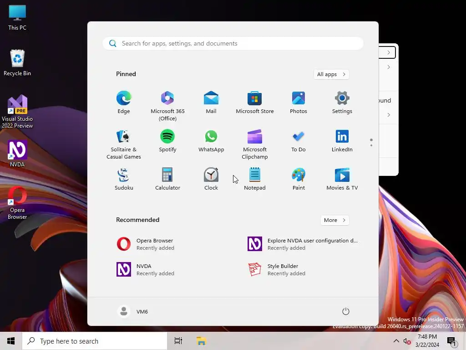The height and width of the screenshot is (350, 466).
Task: Open WhatsApp
Action: coord(211,141)
